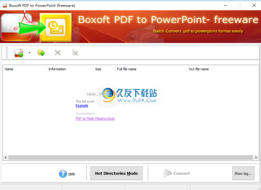Click the toolbar grip handle
The width and height of the screenshot is (261, 190).
tap(7, 53)
